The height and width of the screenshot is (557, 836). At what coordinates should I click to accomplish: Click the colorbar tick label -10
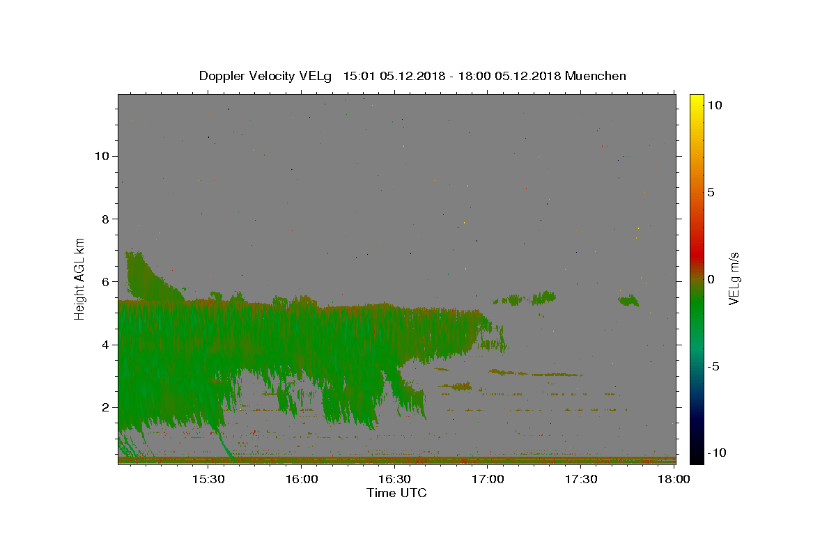click(715, 453)
